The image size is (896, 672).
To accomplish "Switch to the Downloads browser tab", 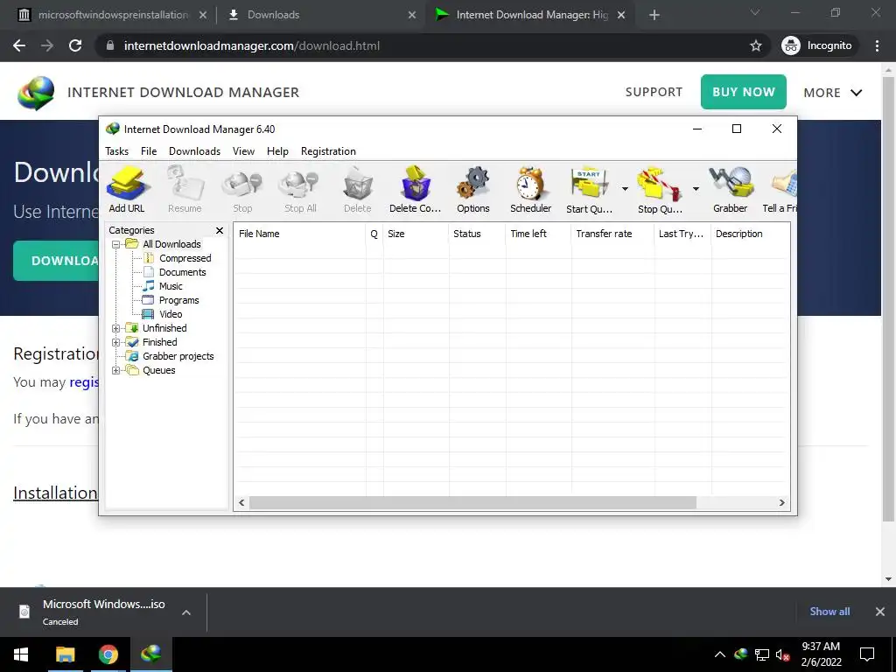I will click(x=322, y=15).
